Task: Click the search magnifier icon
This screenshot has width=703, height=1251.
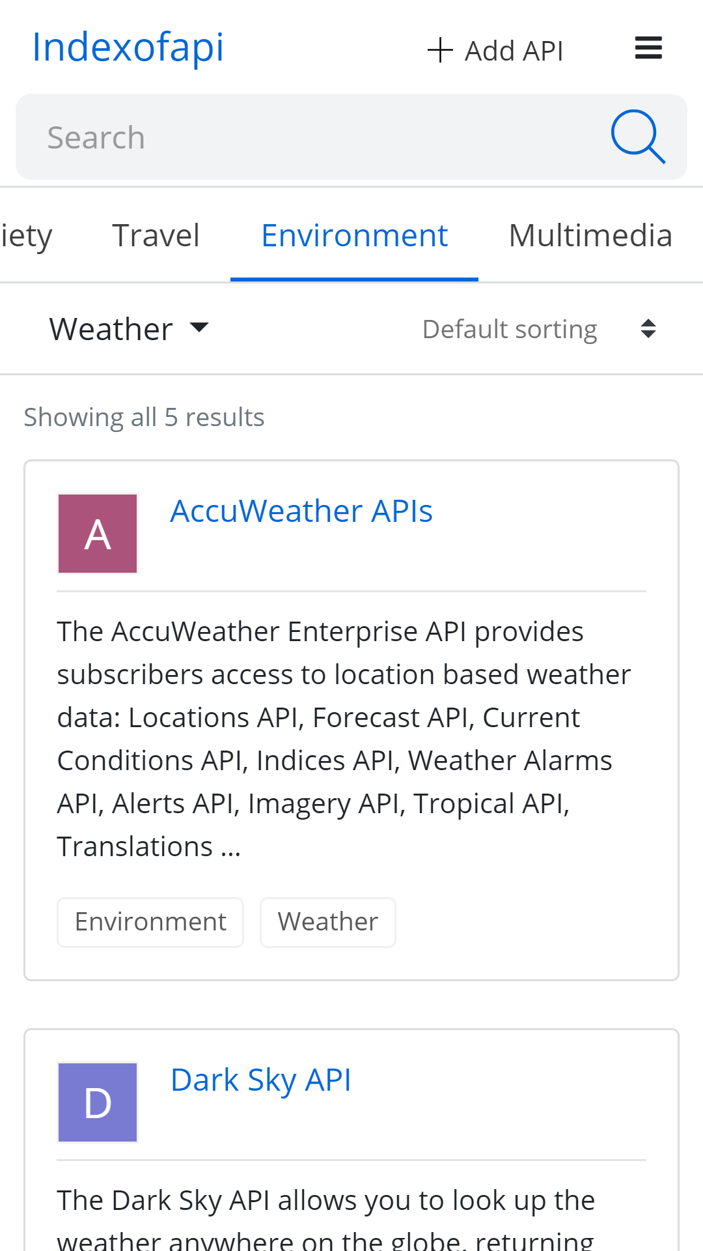Action: [x=638, y=136]
